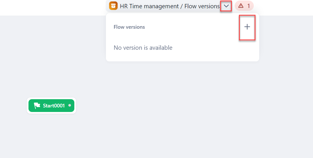Click the white flag icon on Start0001
This screenshot has width=313, height=158.
click(x=37, y=106)
